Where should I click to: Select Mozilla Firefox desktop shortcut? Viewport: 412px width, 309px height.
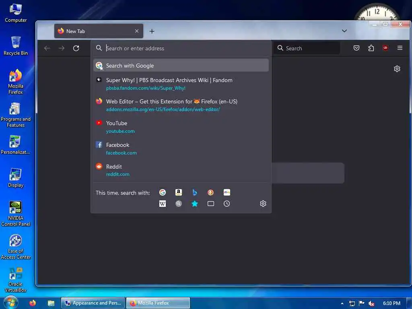16,82
